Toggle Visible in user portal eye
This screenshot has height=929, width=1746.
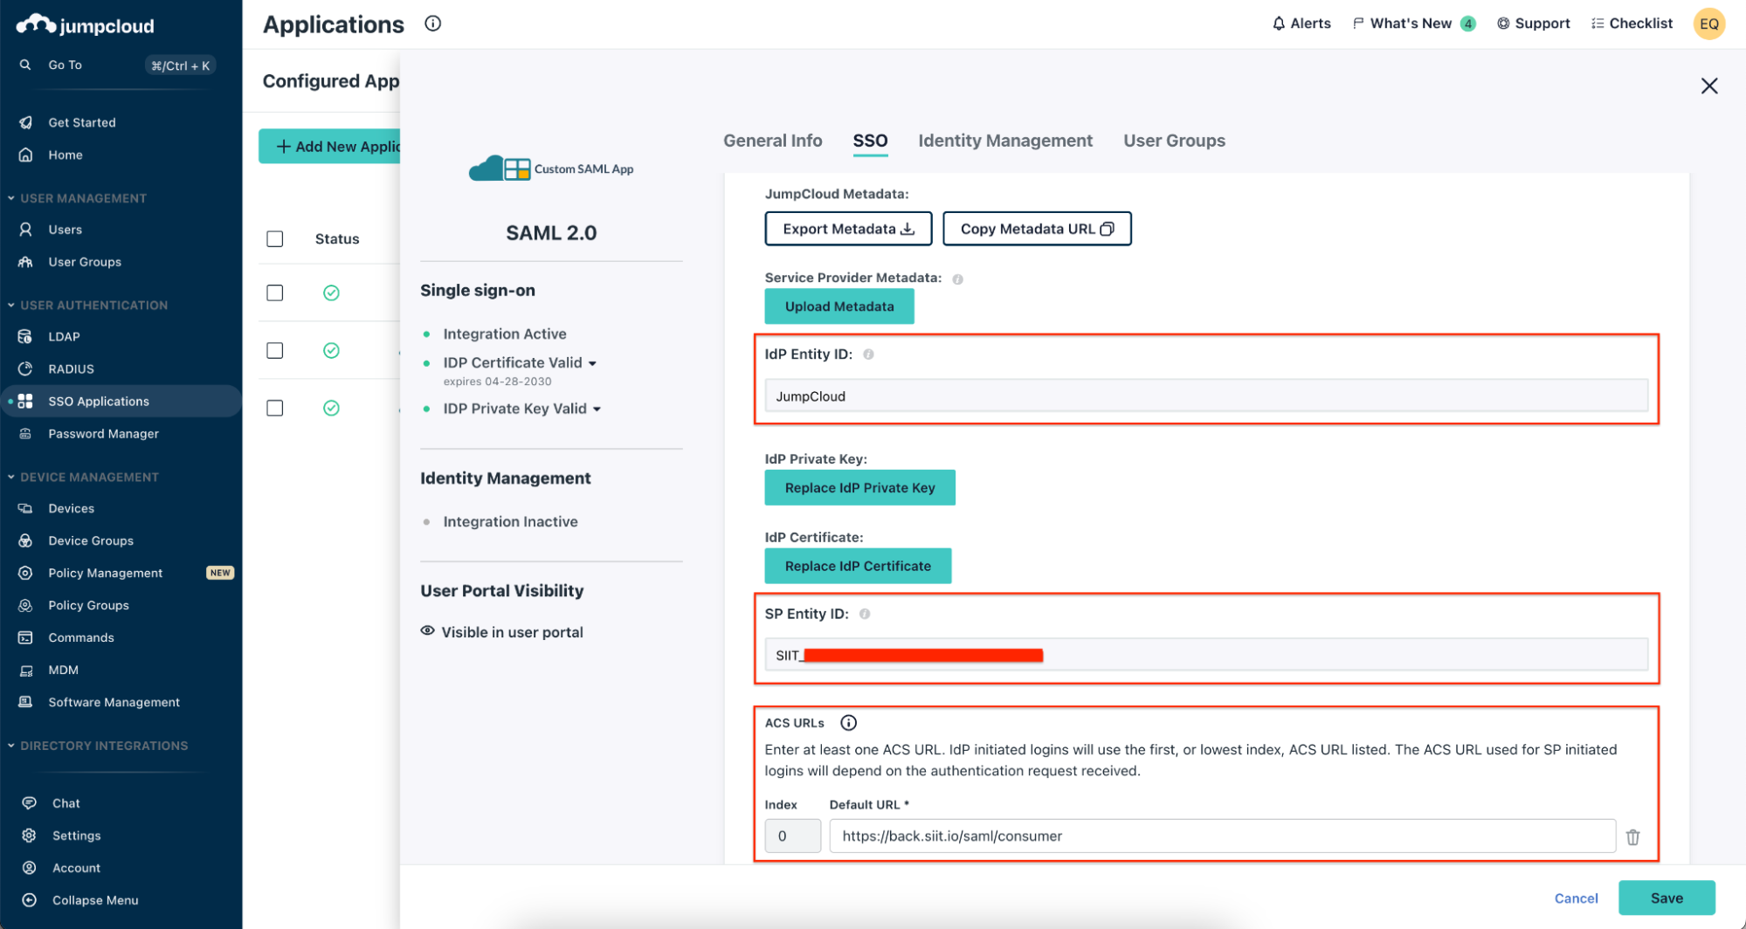(x=427, y=630)
